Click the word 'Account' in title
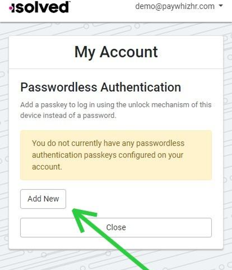 click(x=129, y=52)
